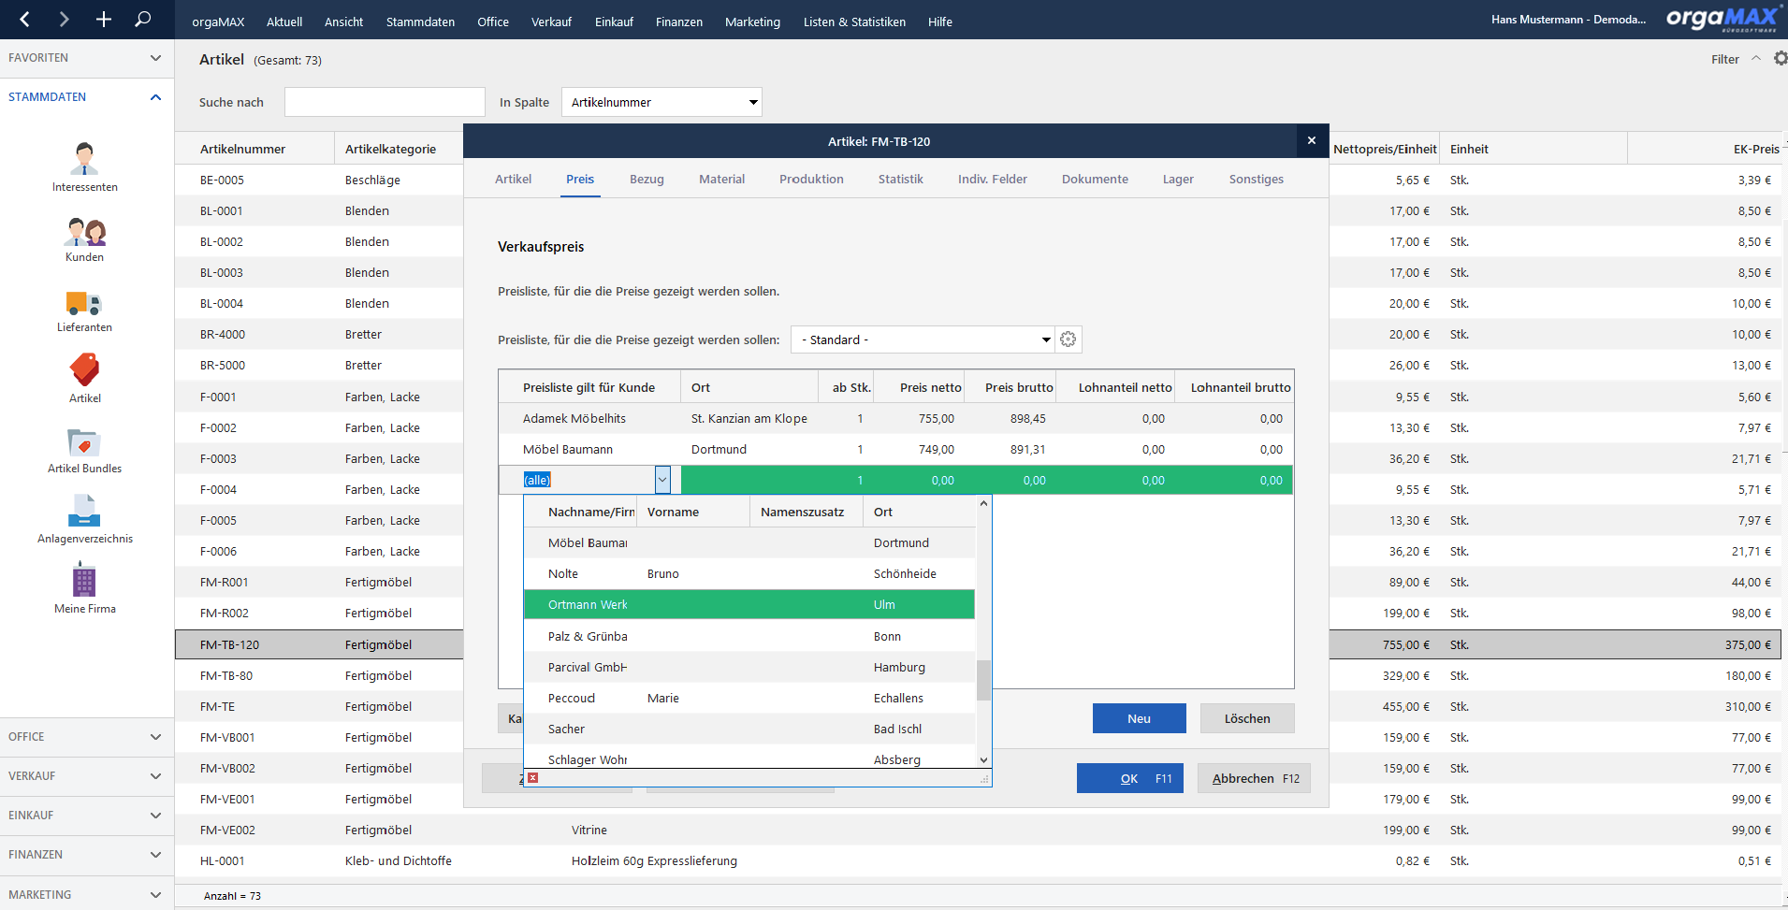Select Peccoud Marie from the customer list
This screenshot has height=910, width=1788.
749,698
